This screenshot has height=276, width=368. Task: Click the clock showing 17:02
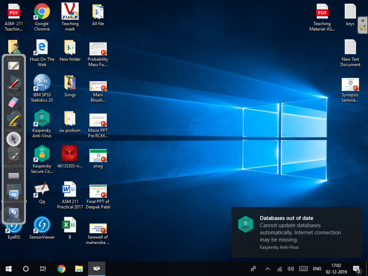coord(336,269)
